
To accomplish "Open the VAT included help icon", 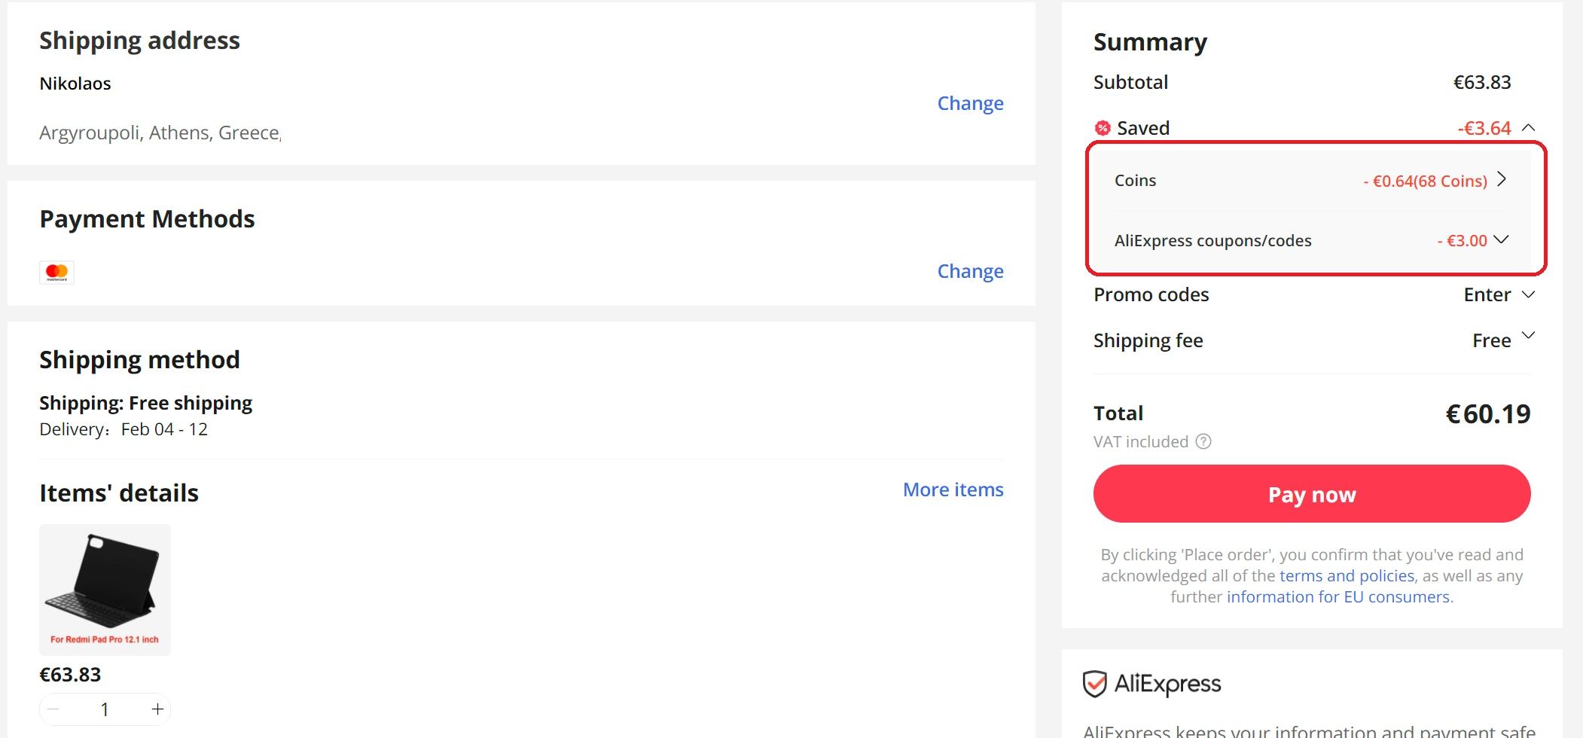I will pos(1203,441).
